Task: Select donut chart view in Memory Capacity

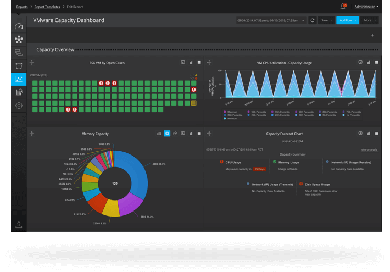Action: click(x=167, y=134)
